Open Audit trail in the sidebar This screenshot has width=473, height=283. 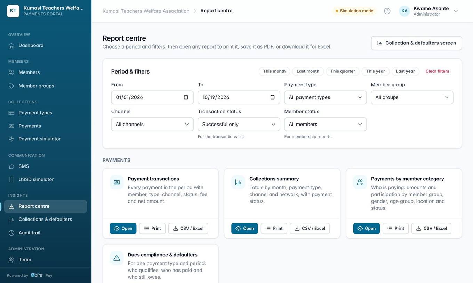[x=46, y=233]
